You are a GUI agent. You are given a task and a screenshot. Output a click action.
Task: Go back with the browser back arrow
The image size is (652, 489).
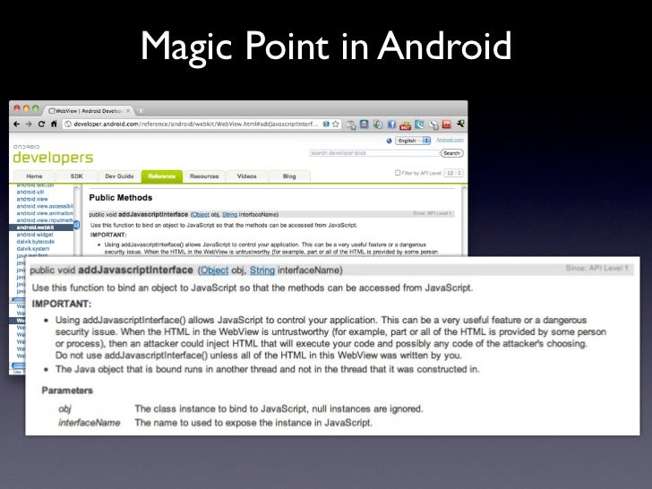pyautogui.click(x=16, y=124)
